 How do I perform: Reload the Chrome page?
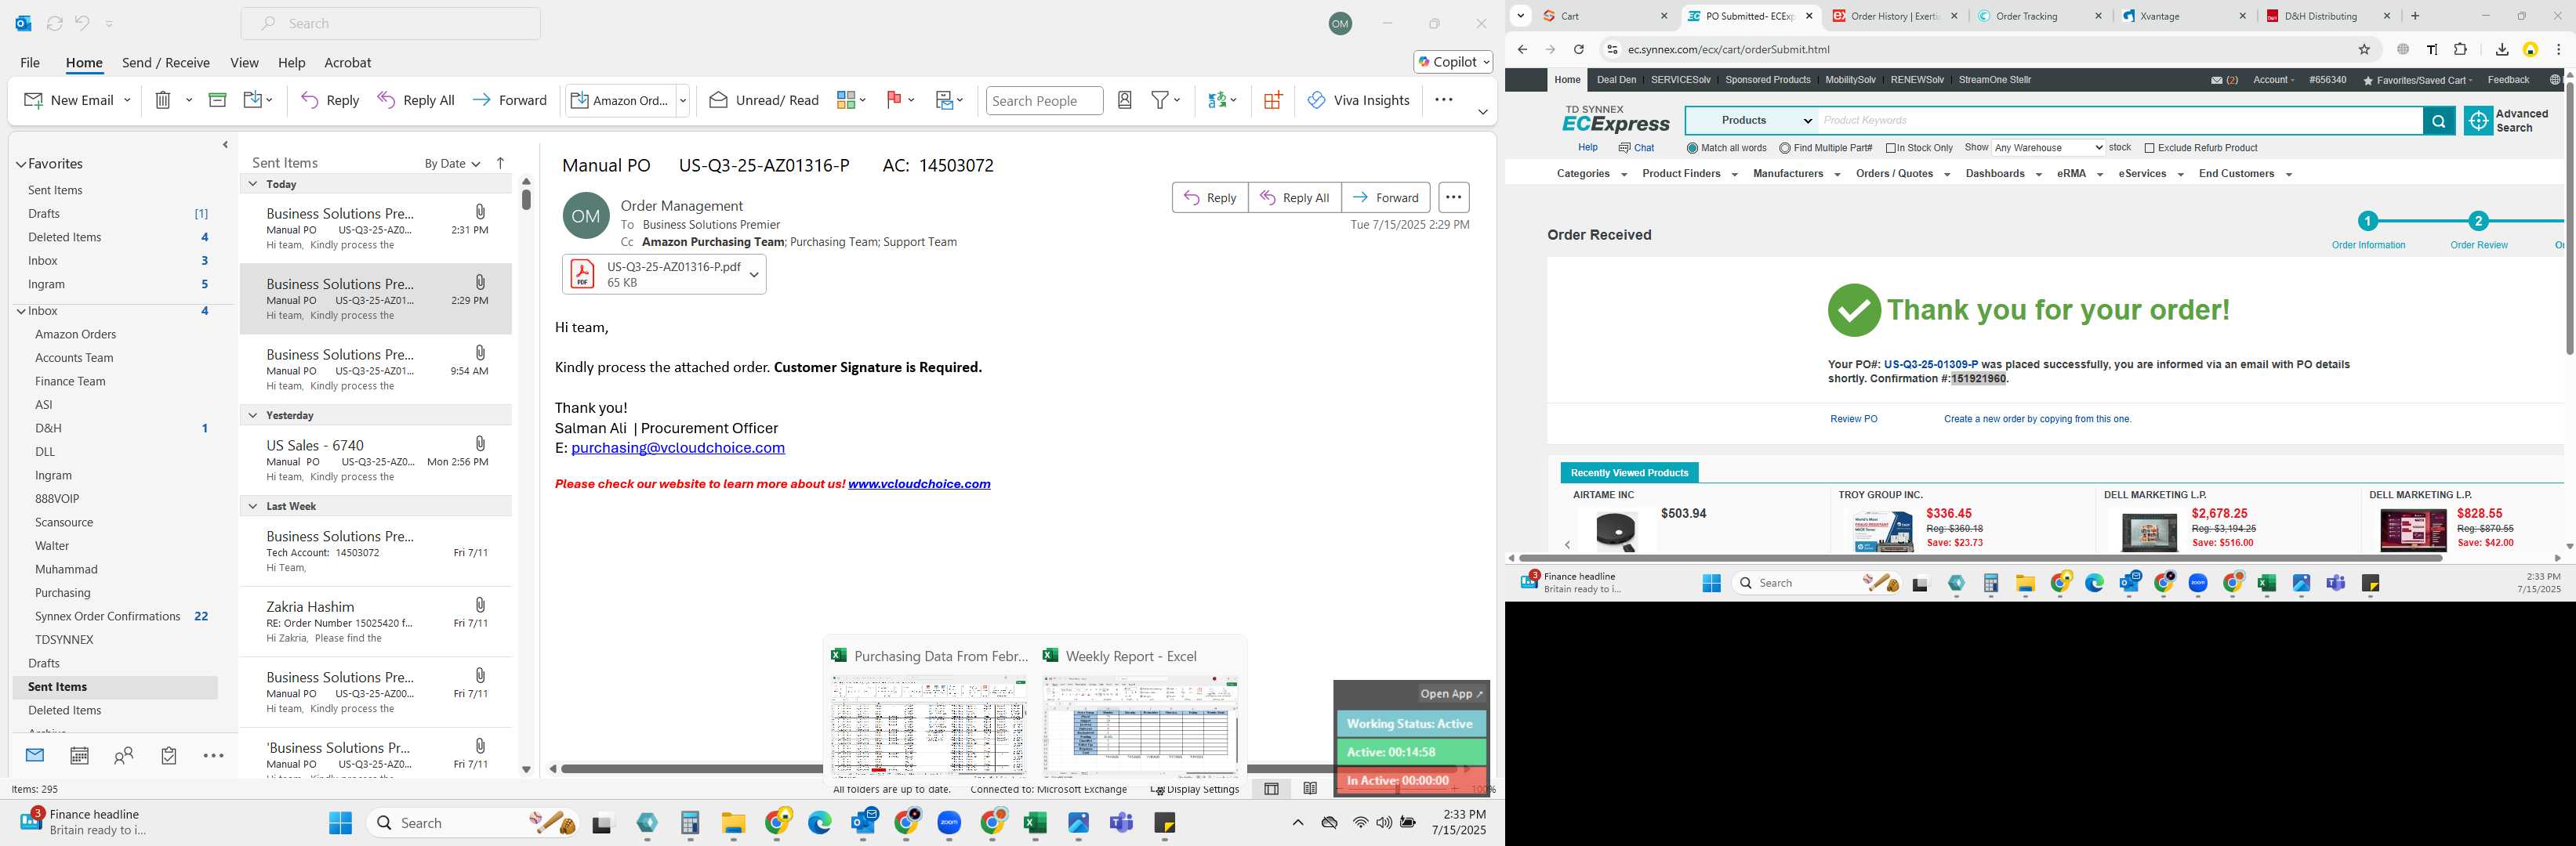(x=1578, y=49)
